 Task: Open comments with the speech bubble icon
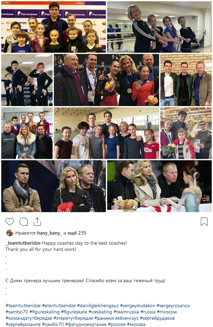[24, 222]
